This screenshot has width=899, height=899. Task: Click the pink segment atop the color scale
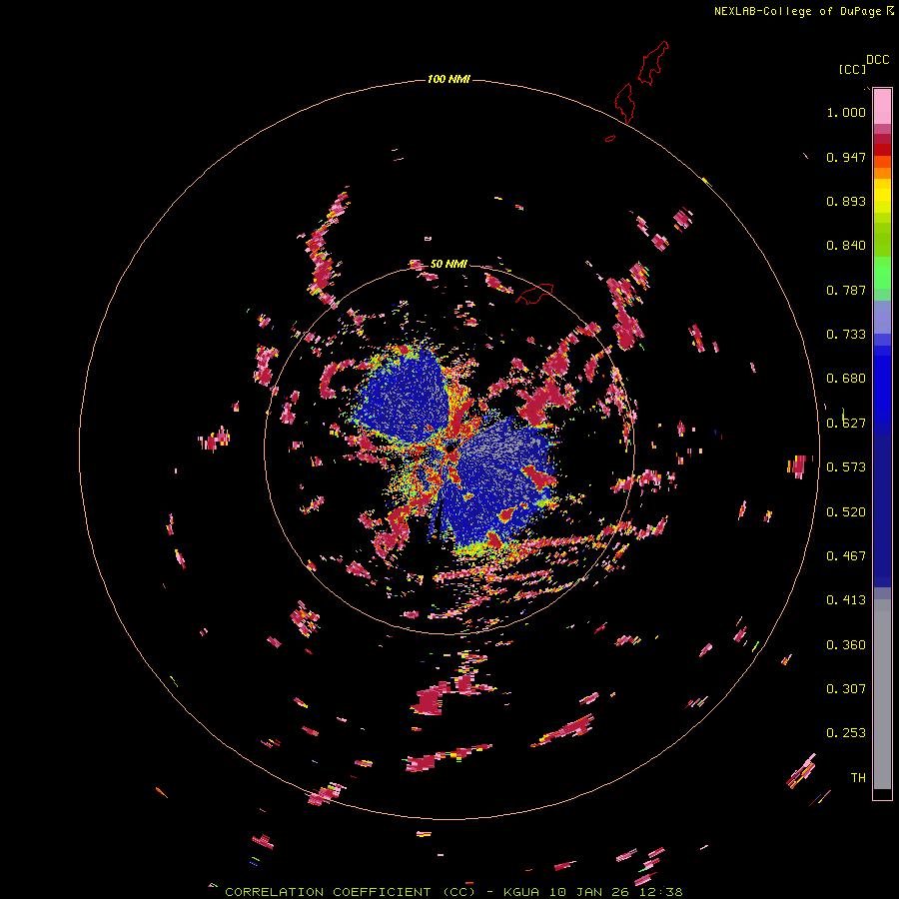click(882, 107)
